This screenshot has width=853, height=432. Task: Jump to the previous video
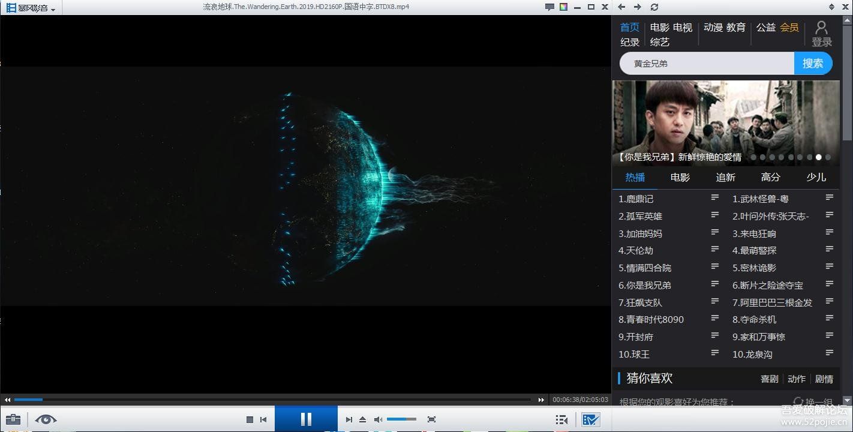[x=263, y=419]
